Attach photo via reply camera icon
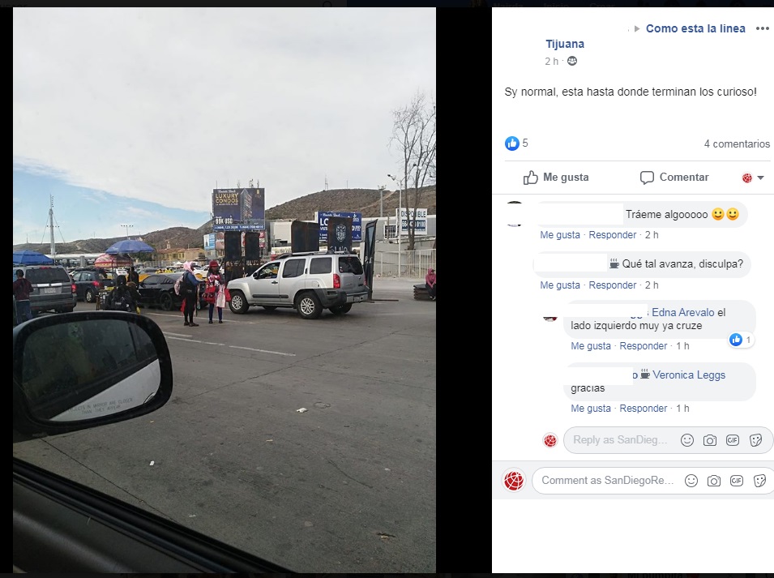 click(710, 440)
